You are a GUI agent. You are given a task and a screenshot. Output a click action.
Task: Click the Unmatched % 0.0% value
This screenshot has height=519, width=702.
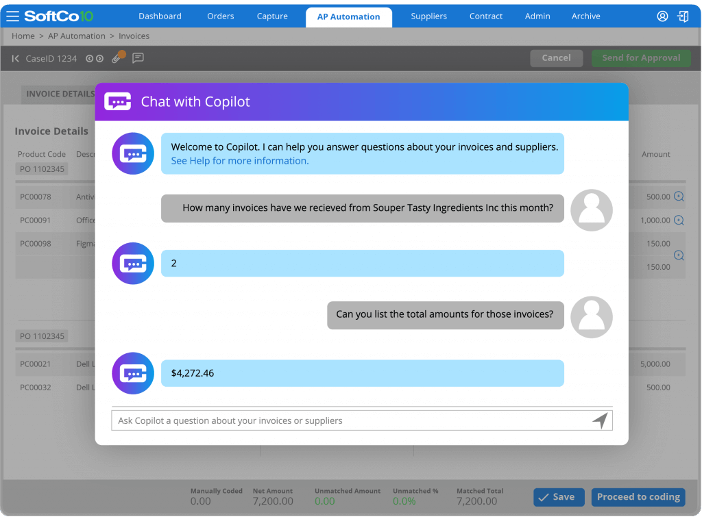(404, 502)
